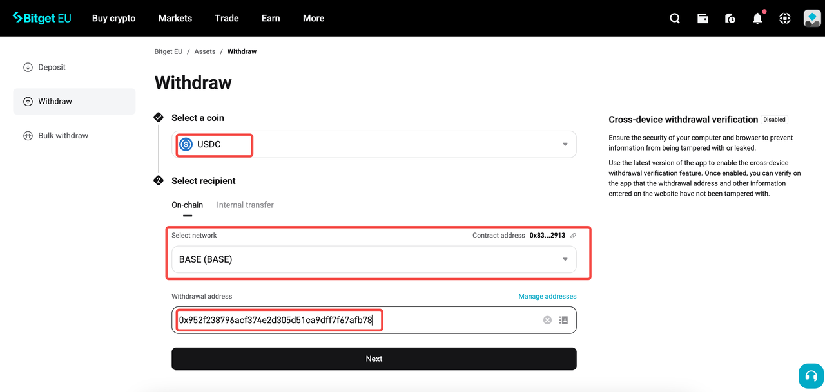Click the contract address 0x83...2913

547,236
